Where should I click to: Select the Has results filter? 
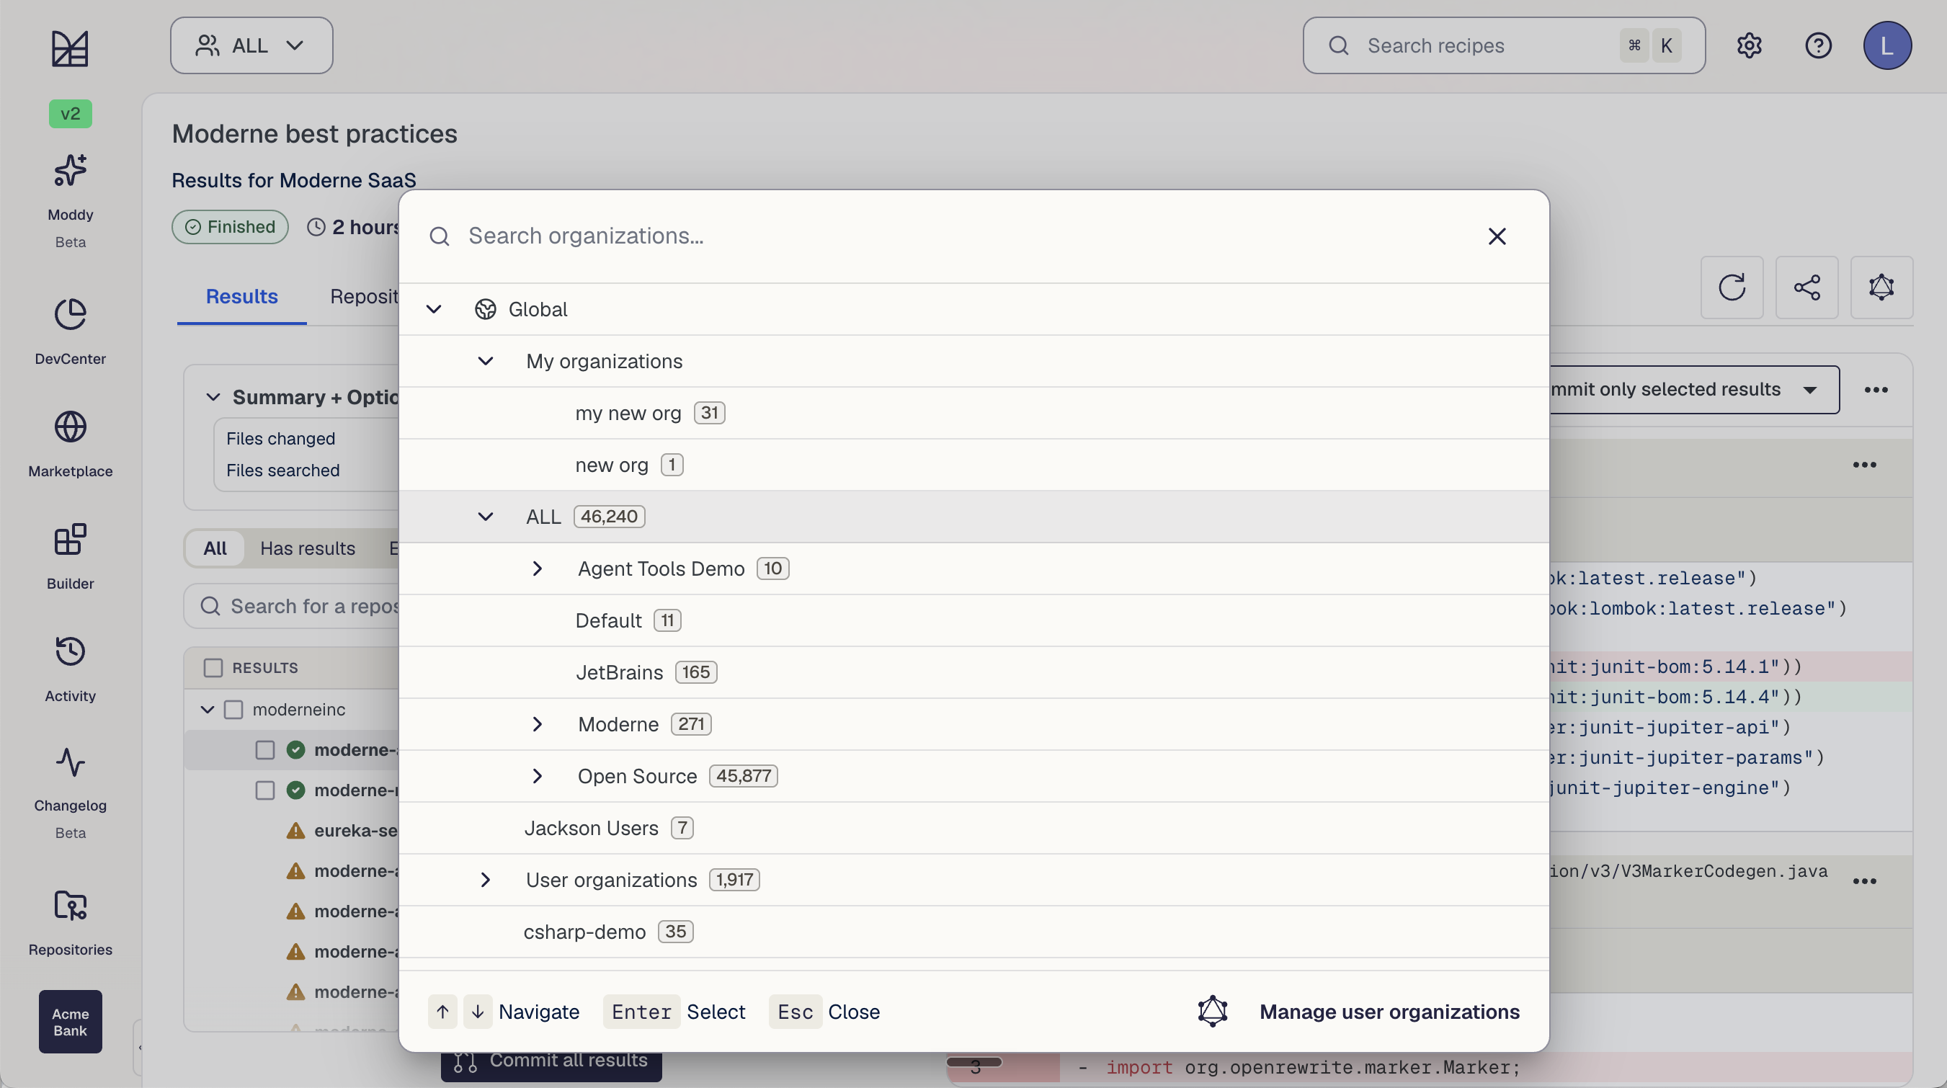click(308, 548)
